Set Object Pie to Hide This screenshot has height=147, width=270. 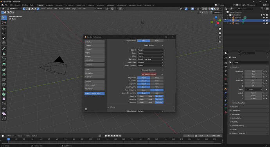click(x=157, y=78)
